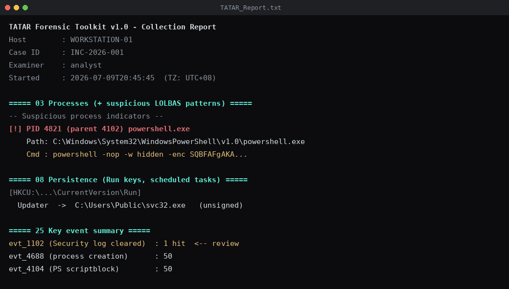The width and height of the screenshot is (509, 289).
Task: Click the evt_1102 Security log cleared line
Action: pos(124,243)
